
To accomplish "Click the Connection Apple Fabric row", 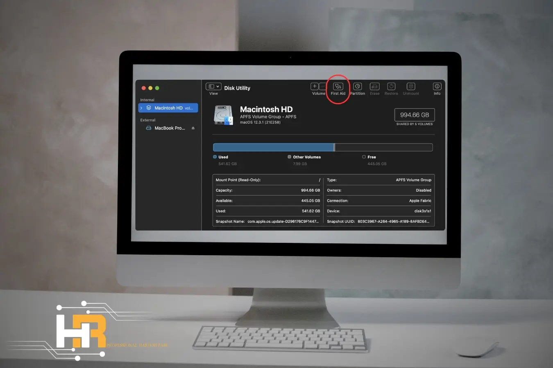I will (x=379, y=201).
